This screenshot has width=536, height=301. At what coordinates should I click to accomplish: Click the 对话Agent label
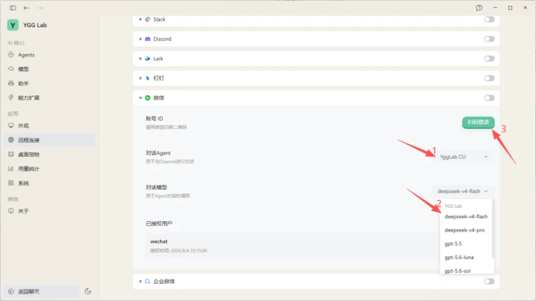pos(158,153)
